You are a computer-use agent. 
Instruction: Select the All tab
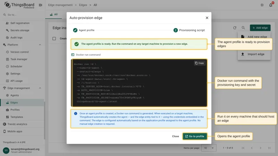pos(54,15)
